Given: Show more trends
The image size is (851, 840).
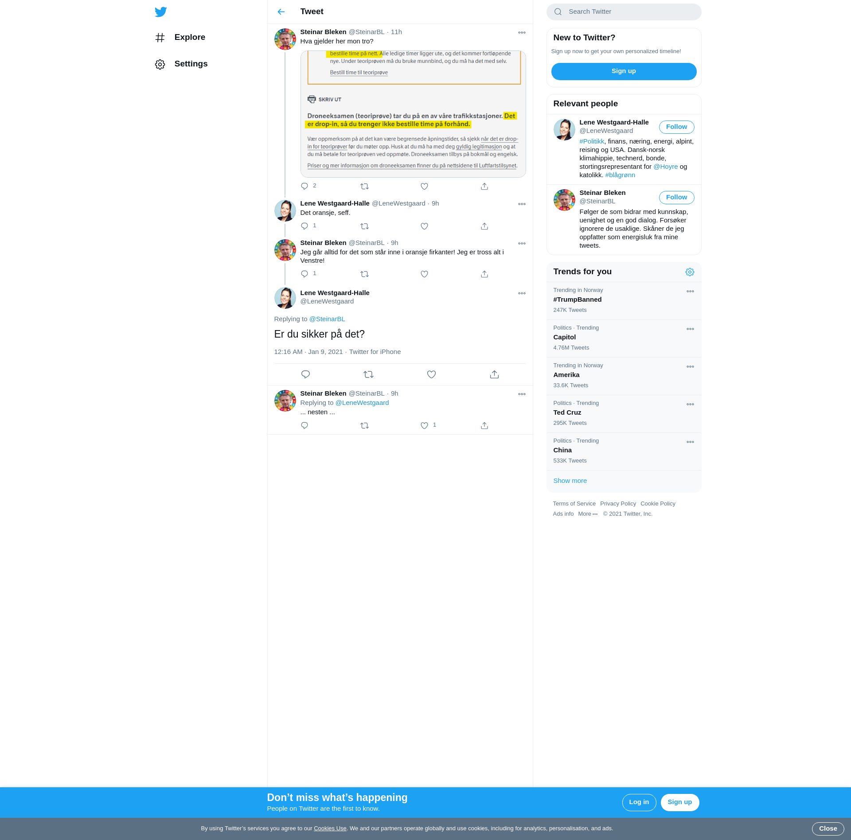Looking at the screenshot, I should [x=570, y=481].
